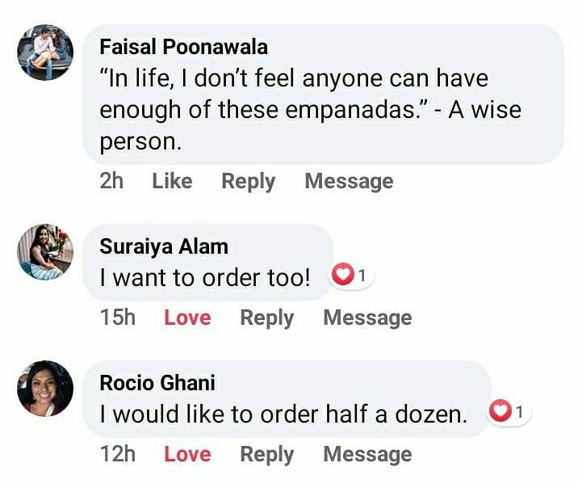Screen dimensions: 578x484
Task: Click the 12h timestamp on Rocio's comment
Action: click(118, 454)
